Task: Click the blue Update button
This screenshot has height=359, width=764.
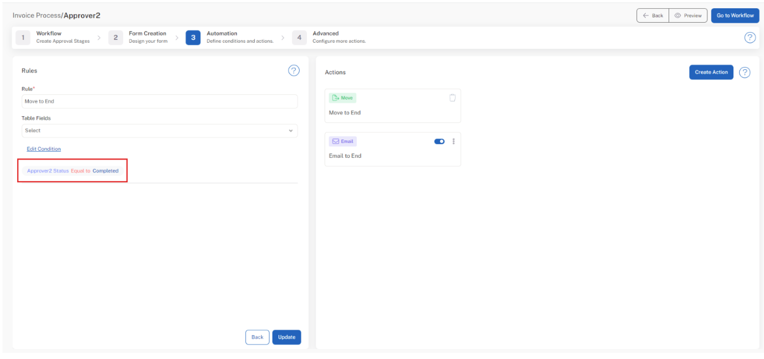Action: (x=286, y=337)
